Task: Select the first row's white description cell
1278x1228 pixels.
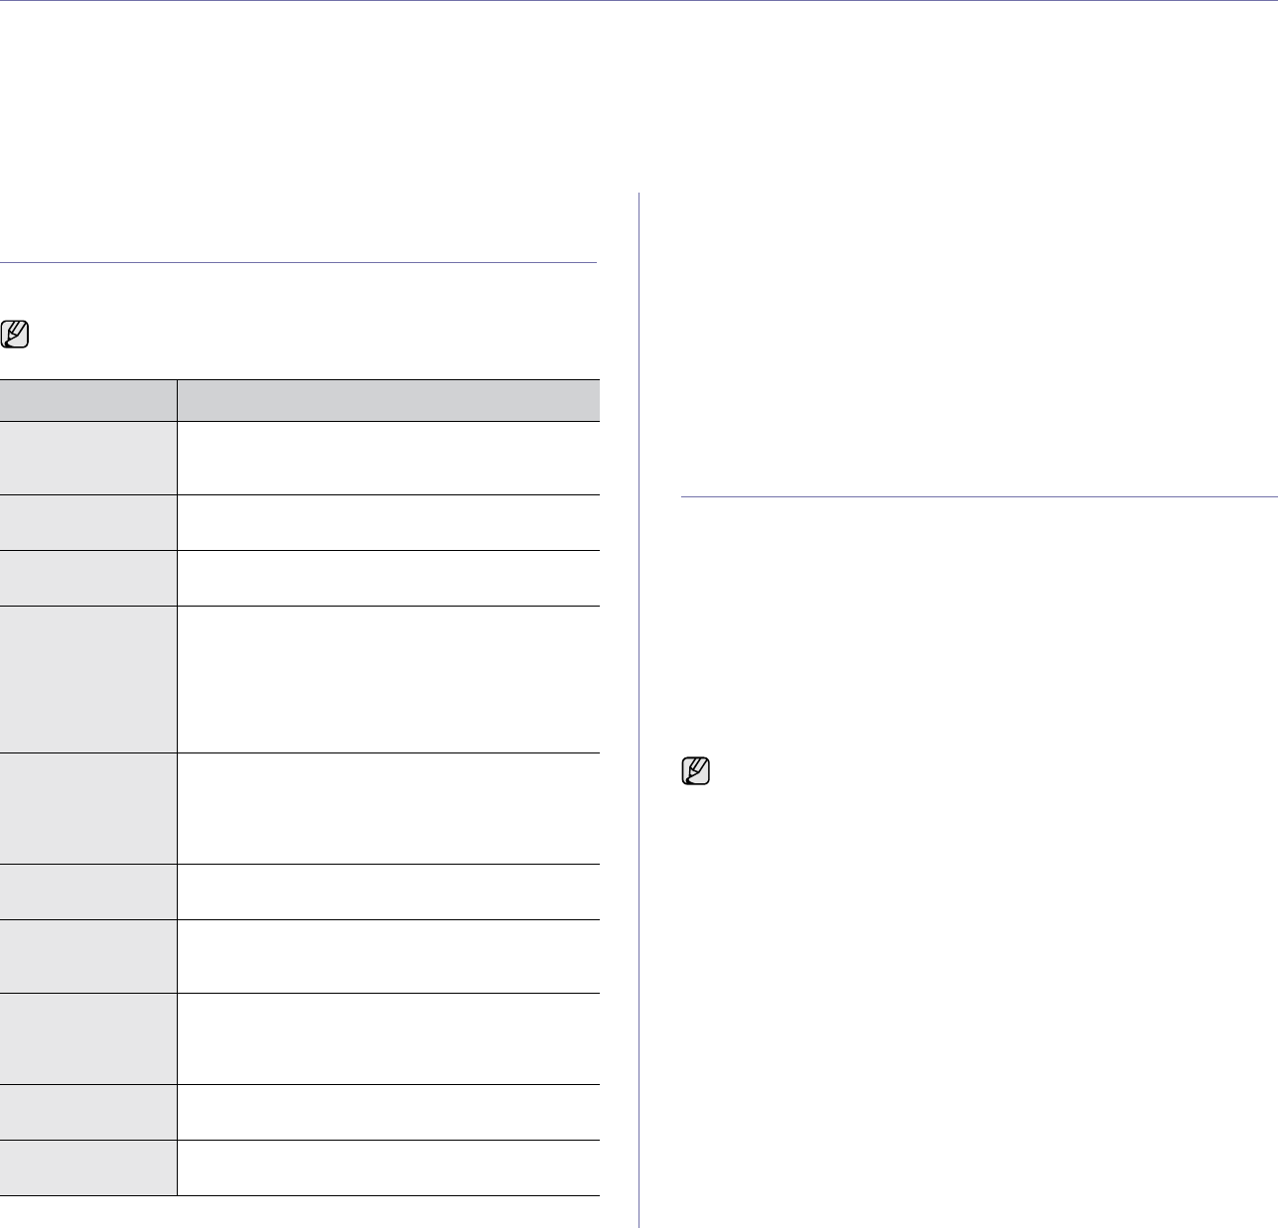Action: tap(388, 458)
